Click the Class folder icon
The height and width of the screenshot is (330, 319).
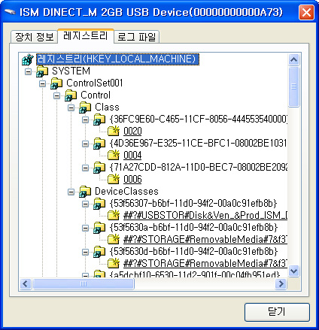tap(85, 107)
